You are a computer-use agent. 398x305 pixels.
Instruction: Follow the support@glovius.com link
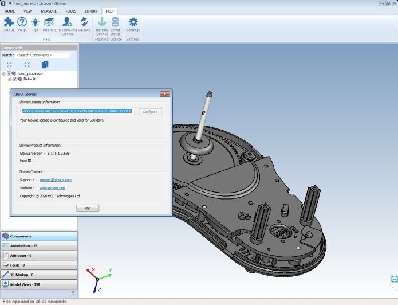tap(56, 180)
